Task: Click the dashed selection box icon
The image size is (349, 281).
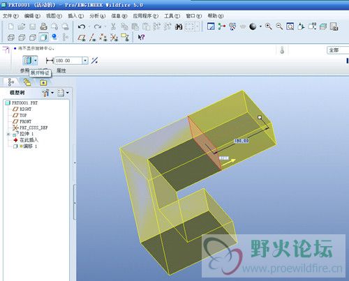Action: (x=189, y=26)
